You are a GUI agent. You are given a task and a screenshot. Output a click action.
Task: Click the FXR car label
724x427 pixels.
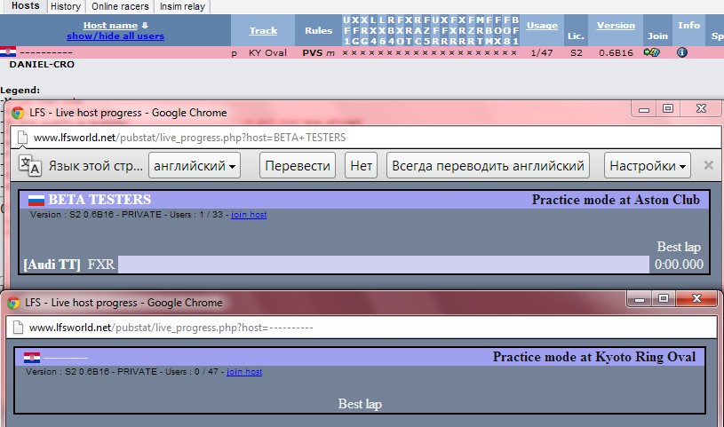click(101, 265)
